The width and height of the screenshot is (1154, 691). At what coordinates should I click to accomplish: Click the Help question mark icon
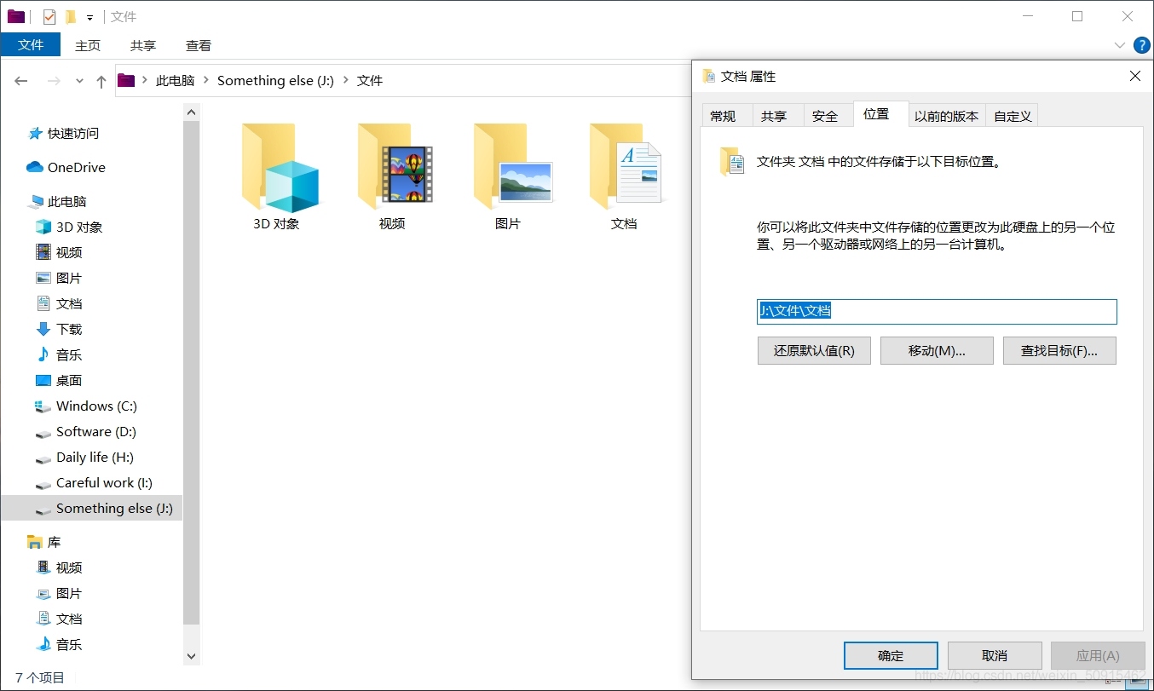click(x=1142, y=45)
